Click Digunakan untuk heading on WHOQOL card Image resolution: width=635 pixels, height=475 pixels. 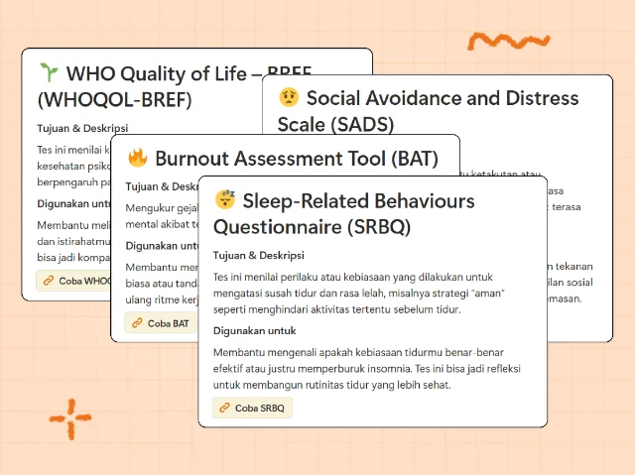pyautogui.click(x=73, y=203)
